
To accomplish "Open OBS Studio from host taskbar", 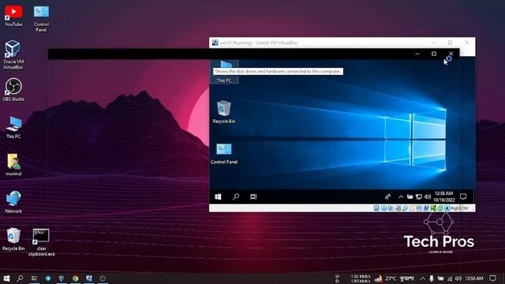I will coord(103,278).
